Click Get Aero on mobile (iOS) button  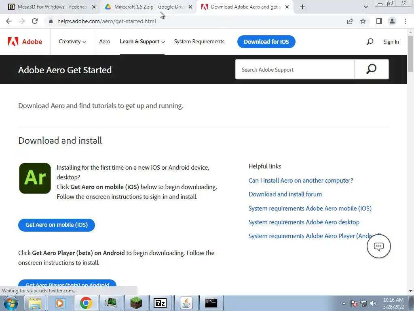(x=57, y=225)
